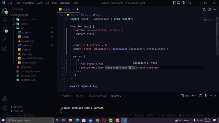Open the File menu
The height and width of the screenshot is (123, 219).
click(11, 3)
